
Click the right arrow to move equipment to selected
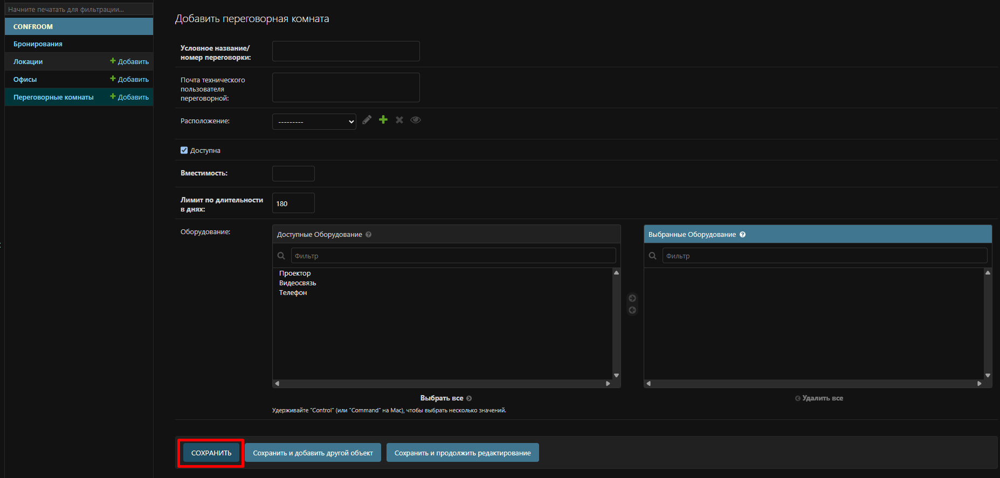pyautogui.click(x=632, y=298)
